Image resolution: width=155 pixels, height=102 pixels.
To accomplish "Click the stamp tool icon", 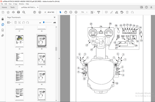I will pyautogui.click(x=122, y=12).
